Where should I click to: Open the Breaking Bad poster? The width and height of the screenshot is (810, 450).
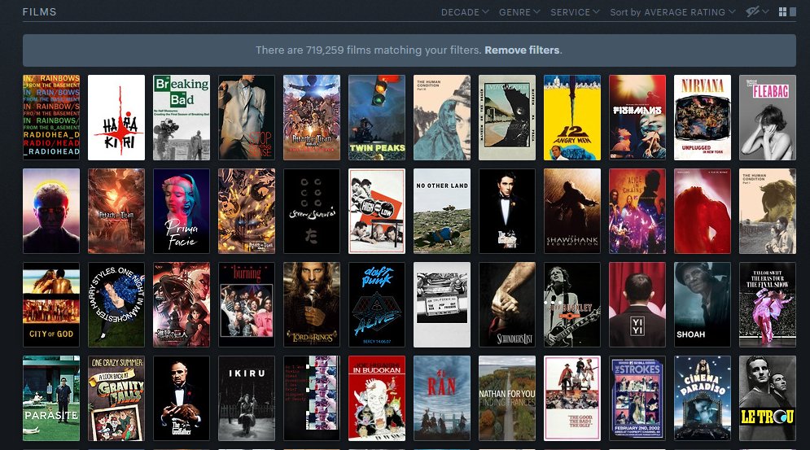[x=182, y=117]
